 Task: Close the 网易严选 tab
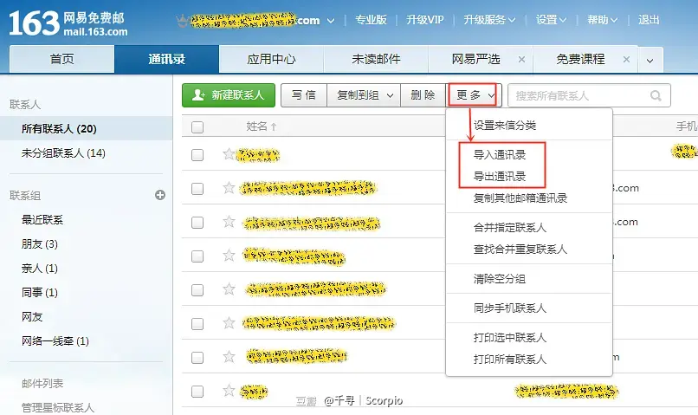[x=521, y=59]
